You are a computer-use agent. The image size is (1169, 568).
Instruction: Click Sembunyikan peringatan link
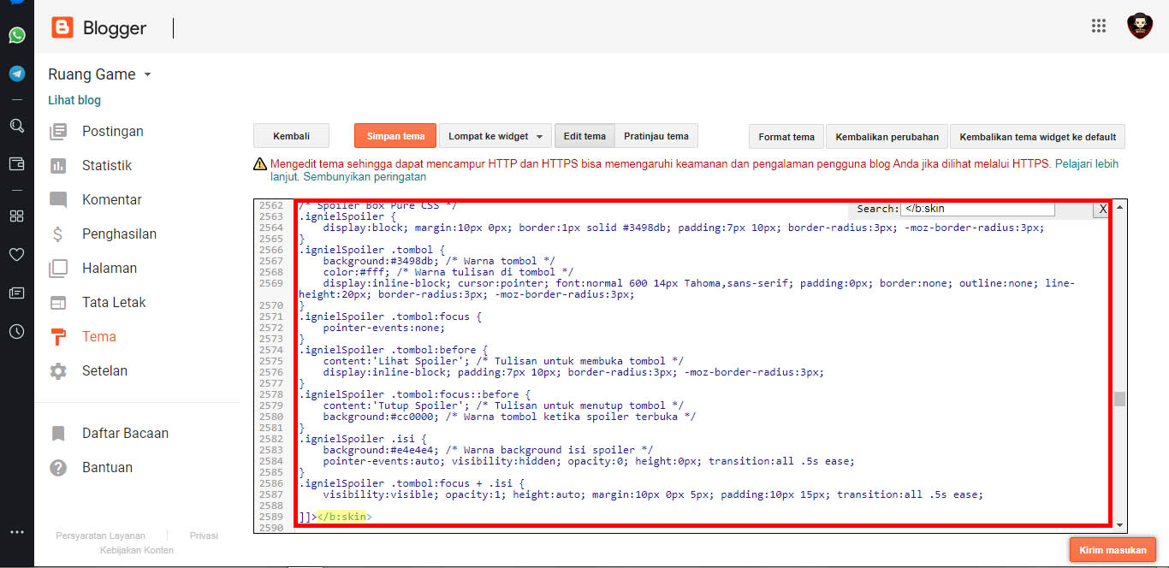[x=363, y=177]
